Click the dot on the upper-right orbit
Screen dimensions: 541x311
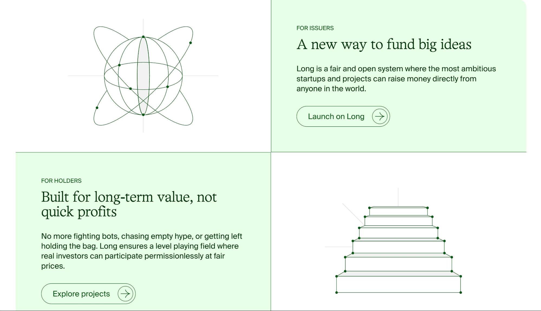pyautogui.click(x=191, y=43)
